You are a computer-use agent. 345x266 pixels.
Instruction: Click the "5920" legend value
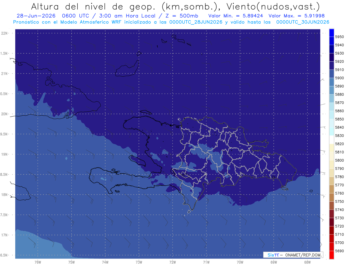340,61
